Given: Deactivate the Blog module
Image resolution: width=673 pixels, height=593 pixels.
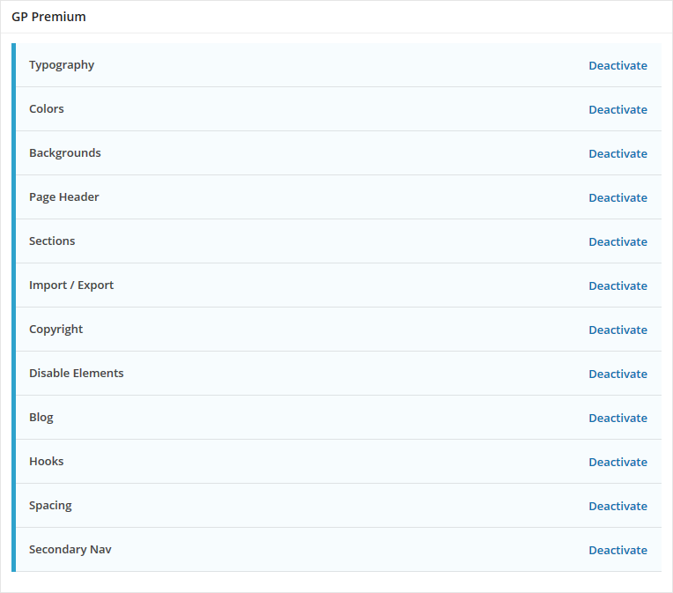Looking at the screenshot, I should tap(618, 419).
